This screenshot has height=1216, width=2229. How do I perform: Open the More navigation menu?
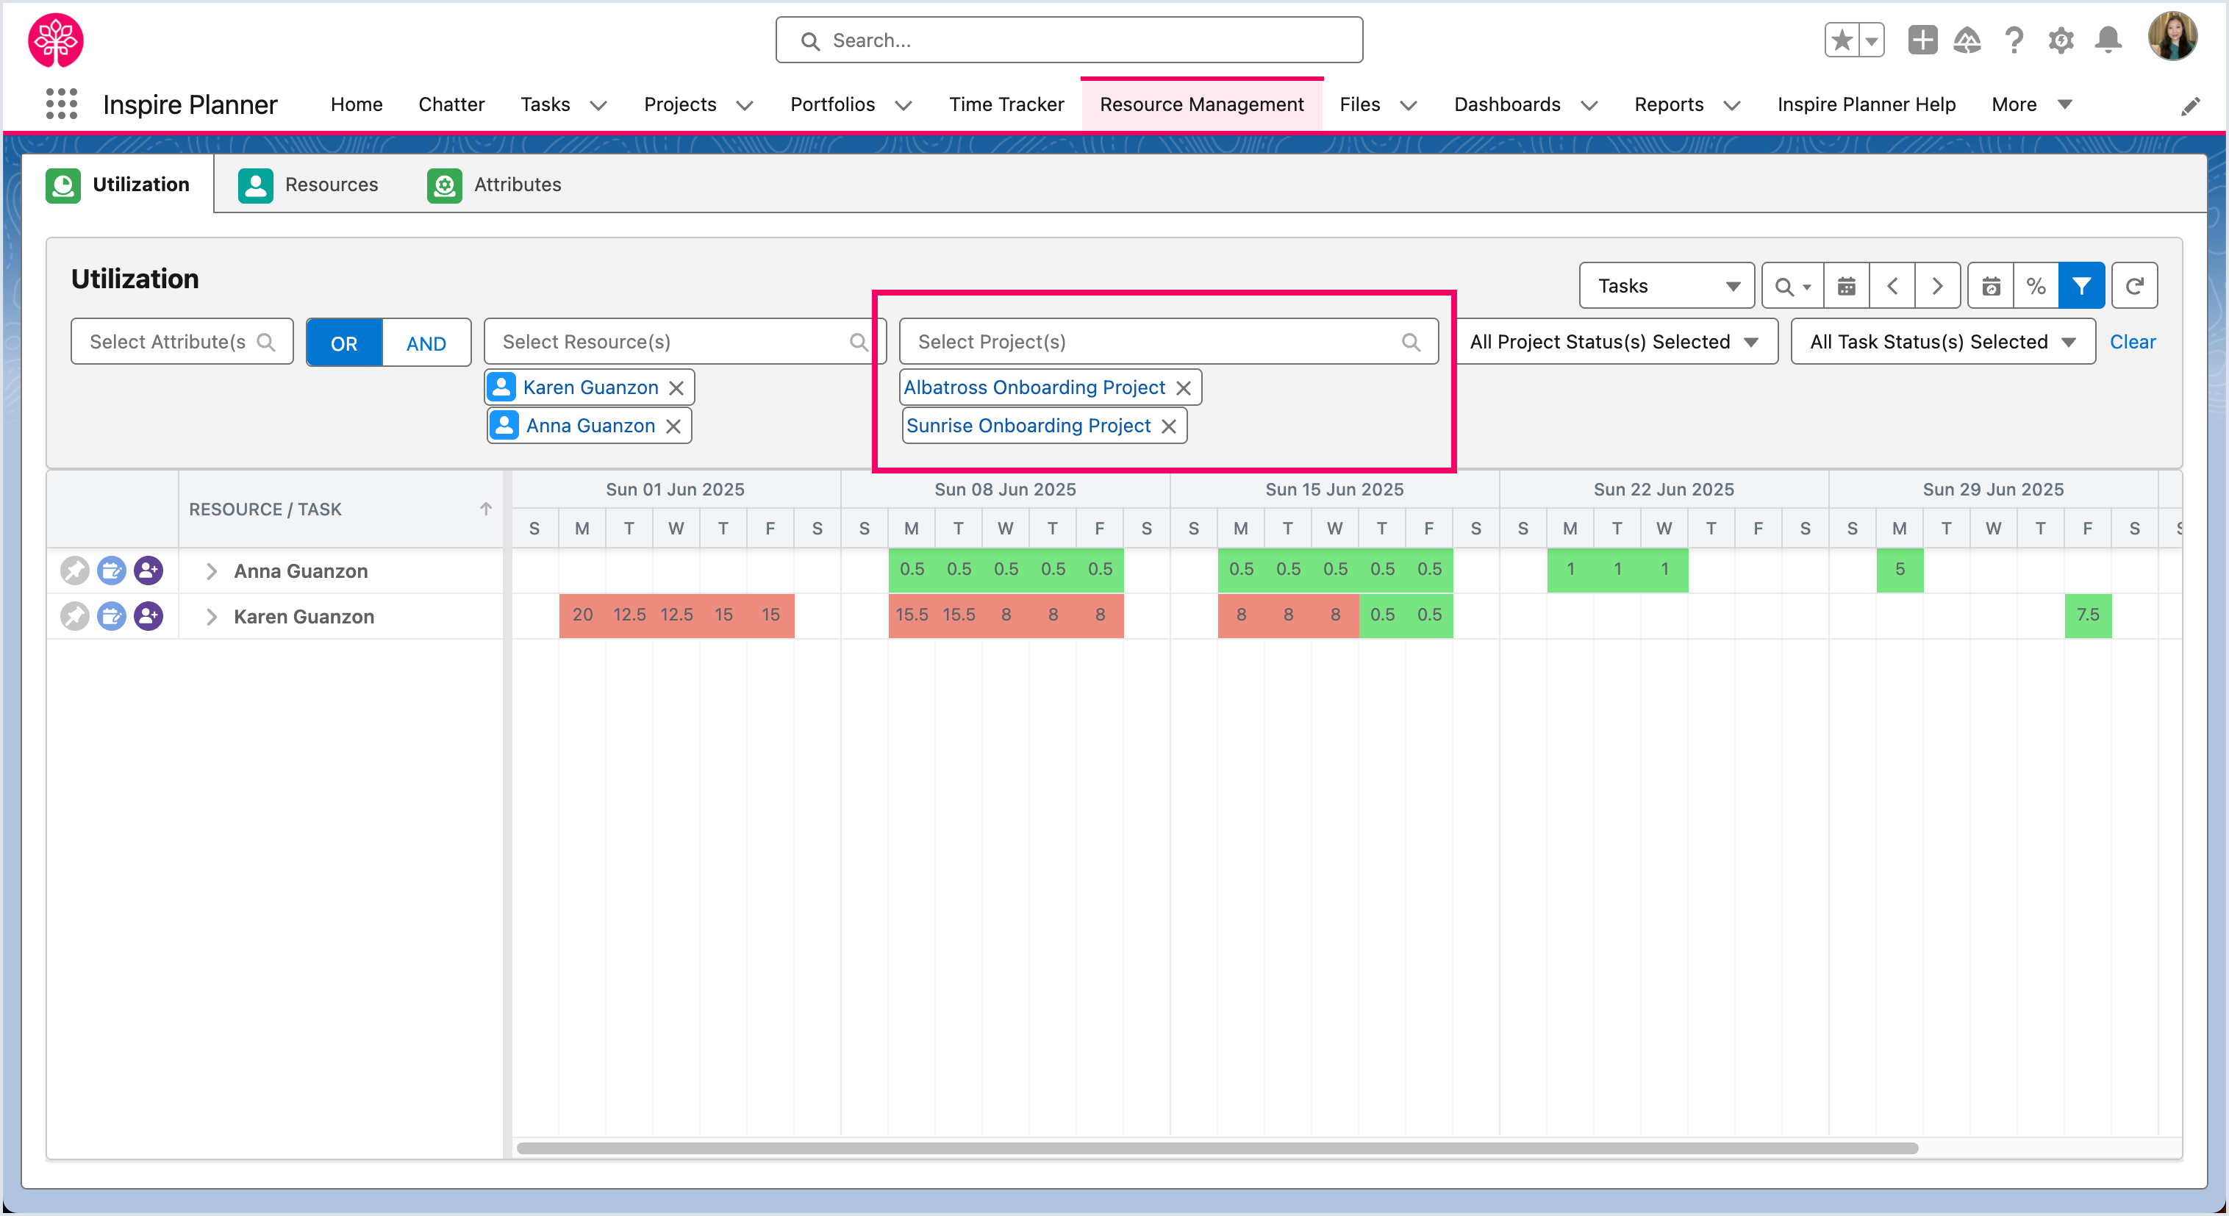pos(2032,104)
